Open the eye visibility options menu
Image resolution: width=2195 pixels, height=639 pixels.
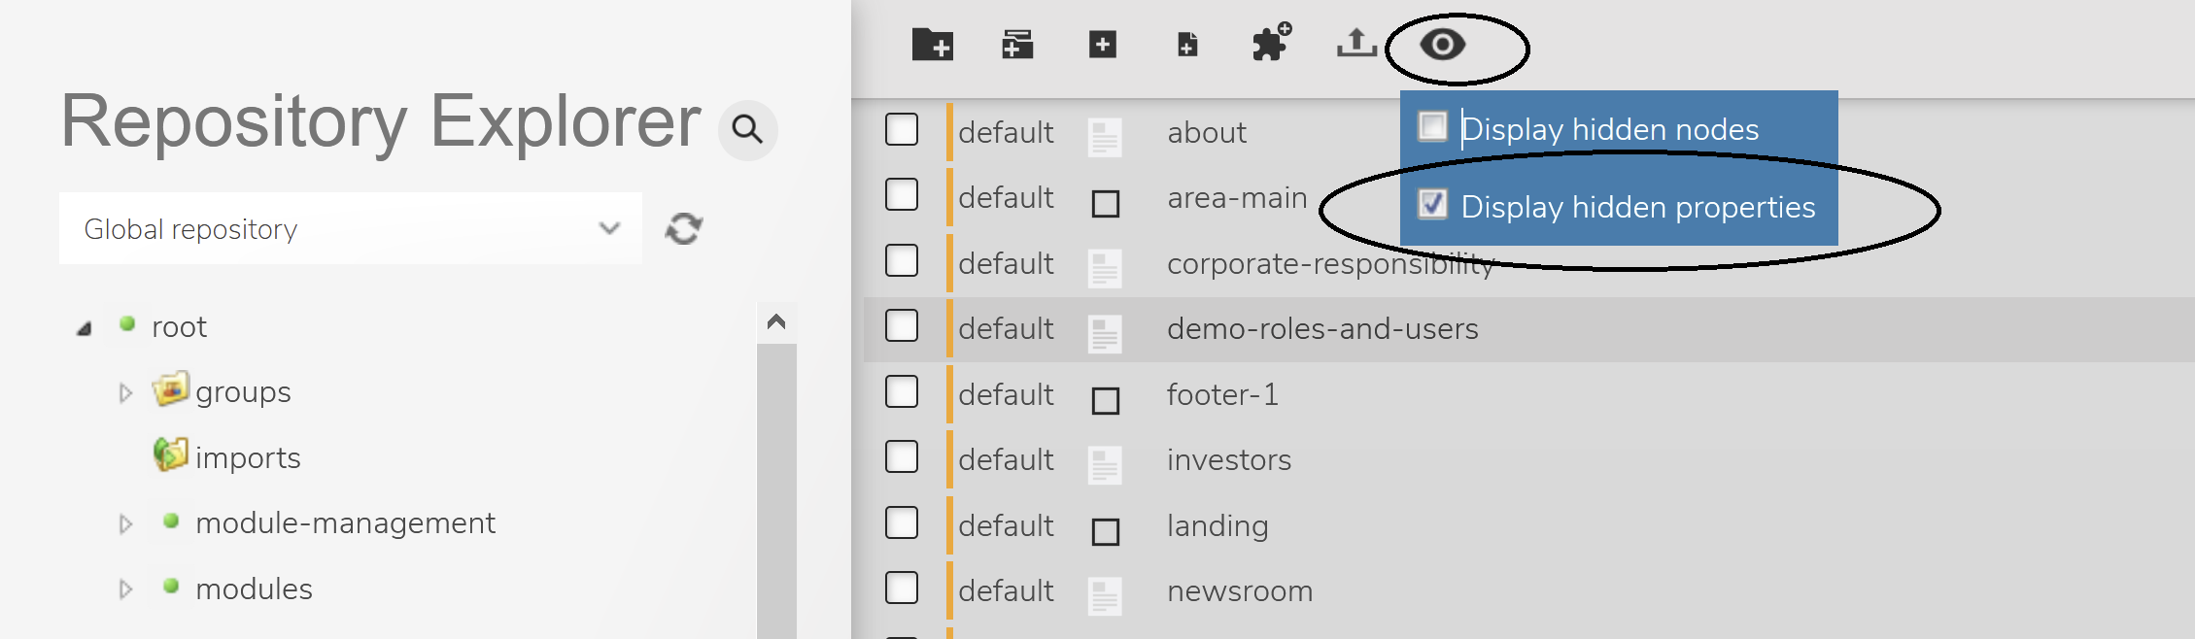coord(1442,45)
